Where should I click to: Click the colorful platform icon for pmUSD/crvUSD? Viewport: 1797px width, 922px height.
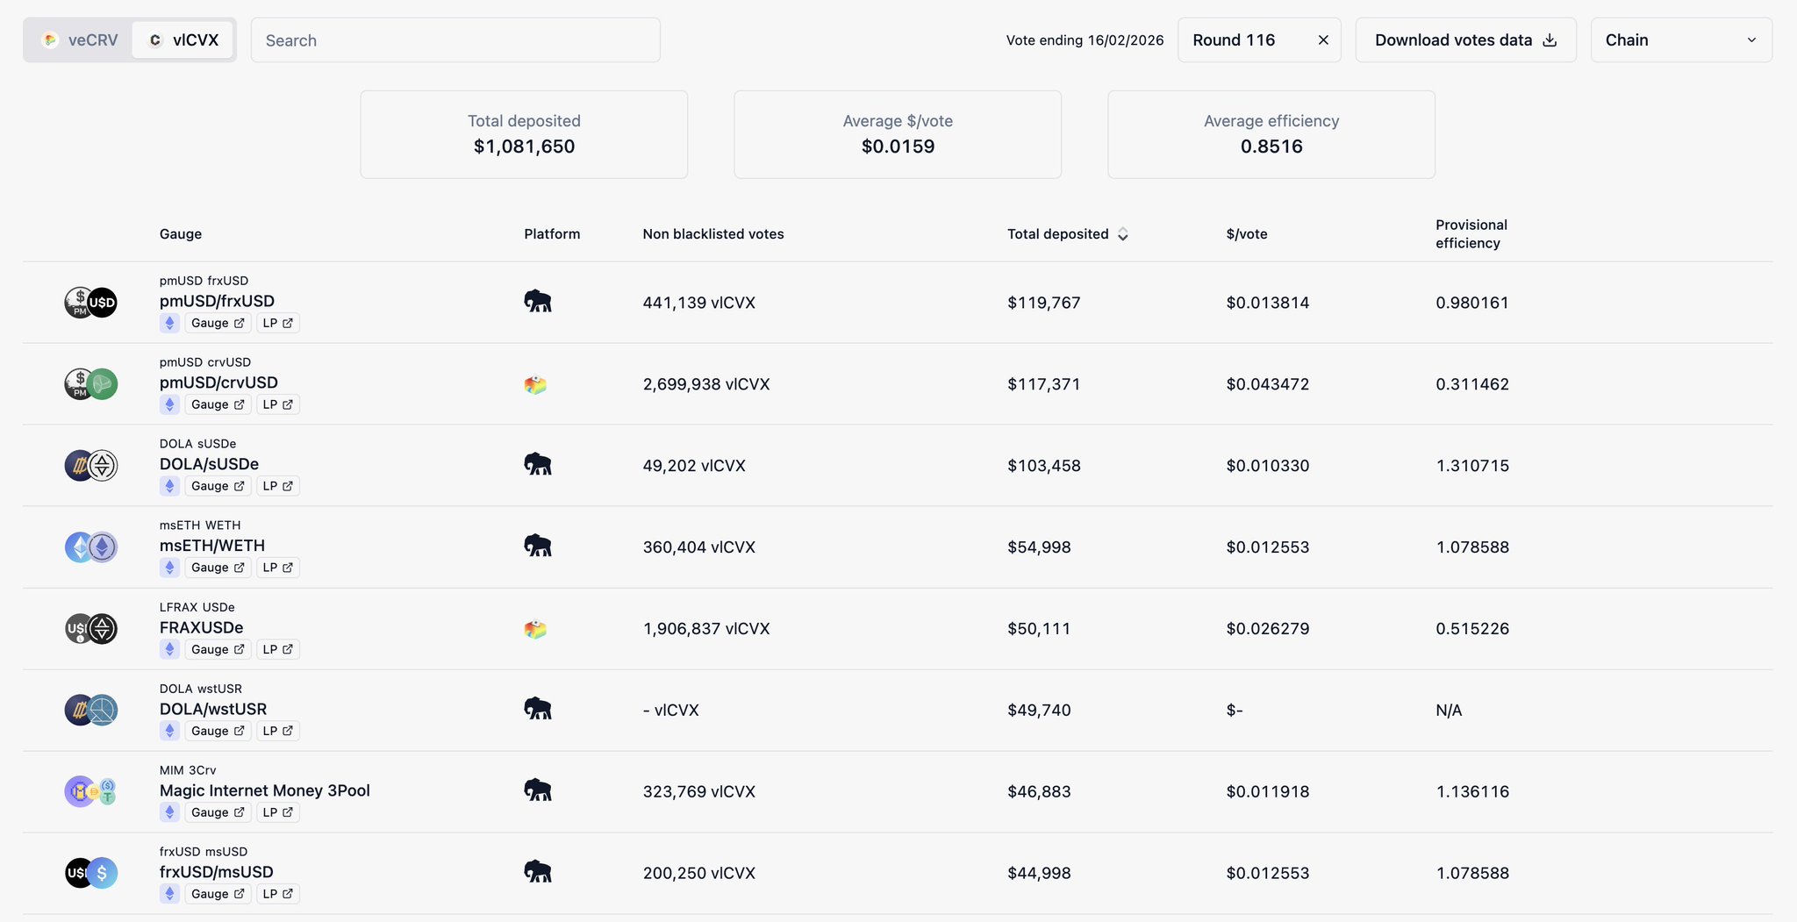pyautogui.click(x=535, y=384)
